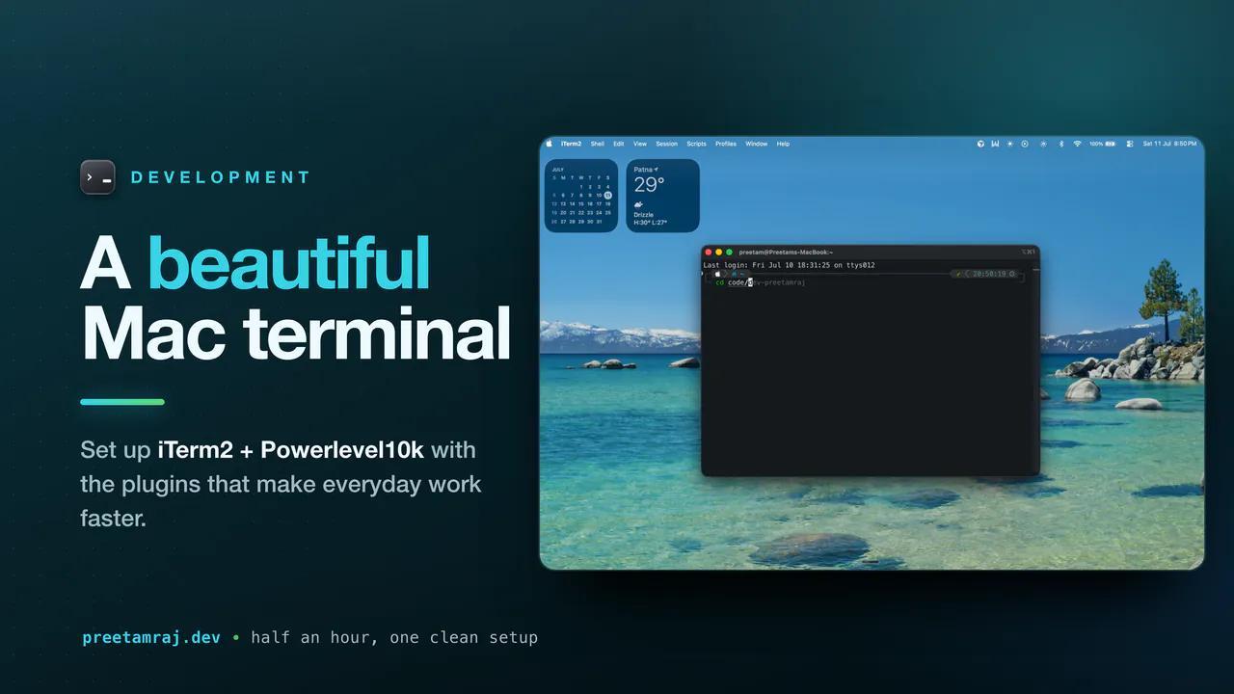Open the Profiles menu
Screen dimensions: 1234x694
[x=726, y=144]
